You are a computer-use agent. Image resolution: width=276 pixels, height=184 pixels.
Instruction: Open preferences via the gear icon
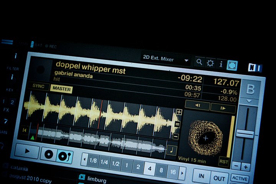(210, 63)
